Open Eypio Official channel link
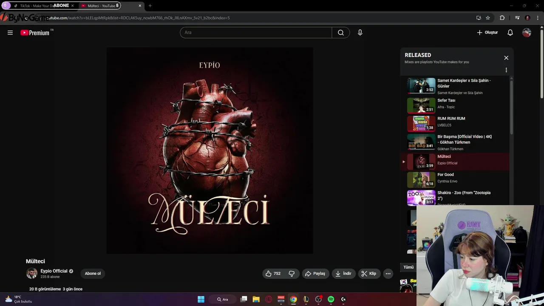The width and height of the screenshot is (544, 306). click(x=54, y=271)
